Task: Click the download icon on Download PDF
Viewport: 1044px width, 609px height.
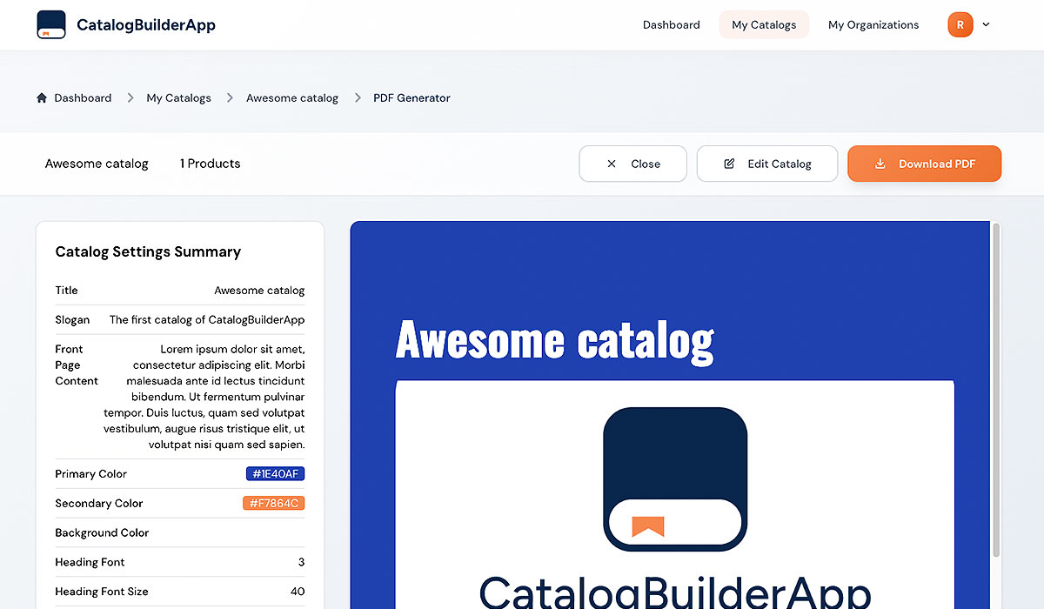Action: tap(880, 164)
